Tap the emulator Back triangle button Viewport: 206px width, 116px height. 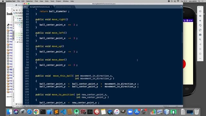pos(200,44)
